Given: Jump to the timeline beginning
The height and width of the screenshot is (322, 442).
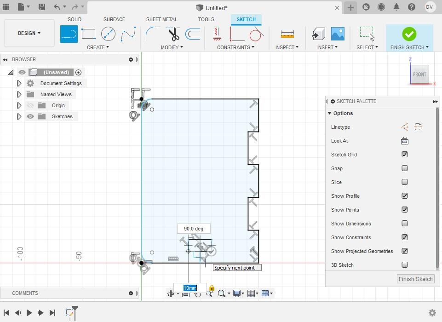Looking at the screenshot, I should (x=6, y=313).
